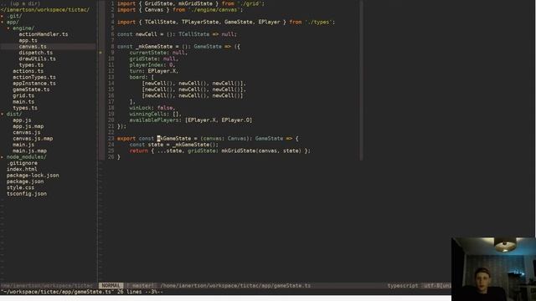Click the command line message at bottom
Image resolution: width=536 pixels, height=301 pixels.
click(82, 292)
